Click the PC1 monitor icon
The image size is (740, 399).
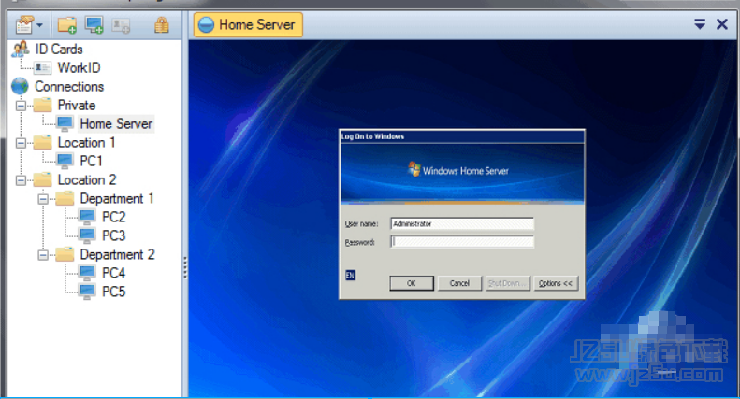tap(65, 161)
